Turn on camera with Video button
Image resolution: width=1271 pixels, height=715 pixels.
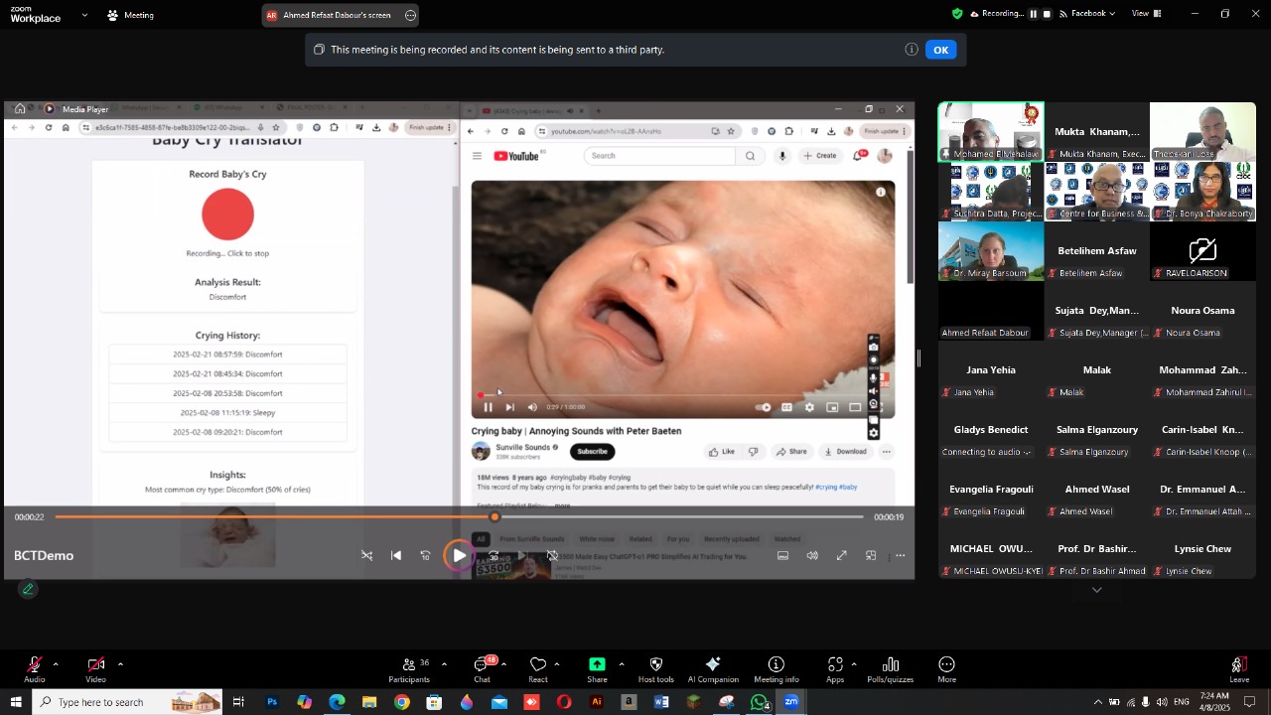95,668
